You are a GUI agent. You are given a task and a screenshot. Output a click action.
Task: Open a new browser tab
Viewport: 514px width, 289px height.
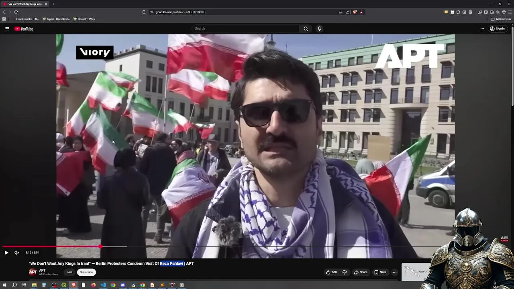[53, 4]
